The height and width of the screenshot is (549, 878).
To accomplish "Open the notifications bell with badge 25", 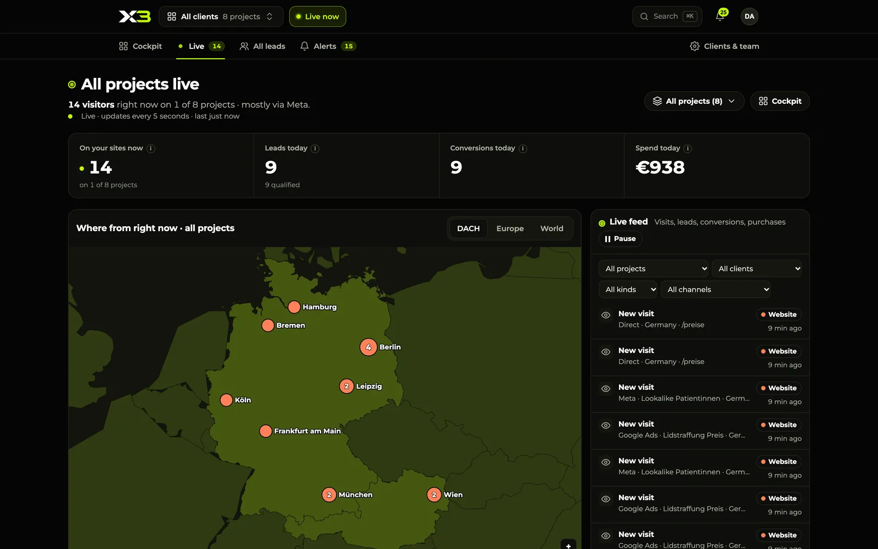I will click(x=720, y=16).
